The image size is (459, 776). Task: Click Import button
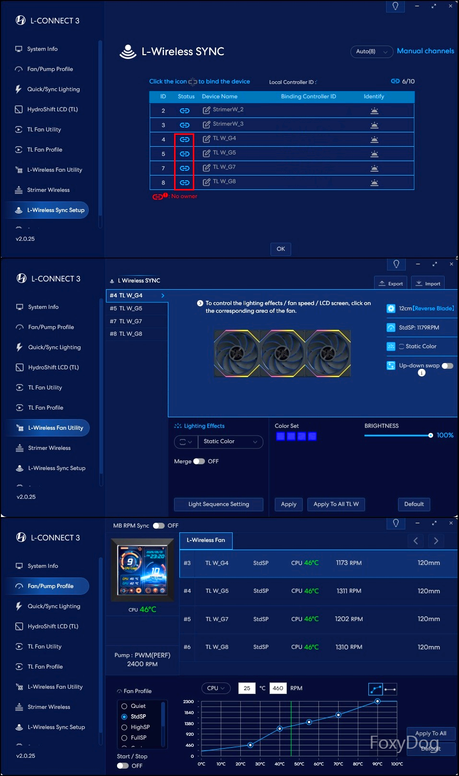(x=428, y=283)
